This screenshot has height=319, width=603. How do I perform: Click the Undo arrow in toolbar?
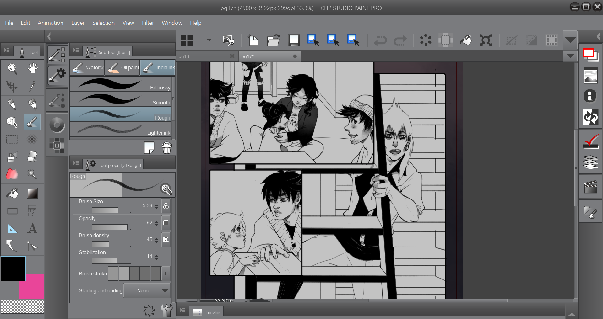[x=380, y=40]
